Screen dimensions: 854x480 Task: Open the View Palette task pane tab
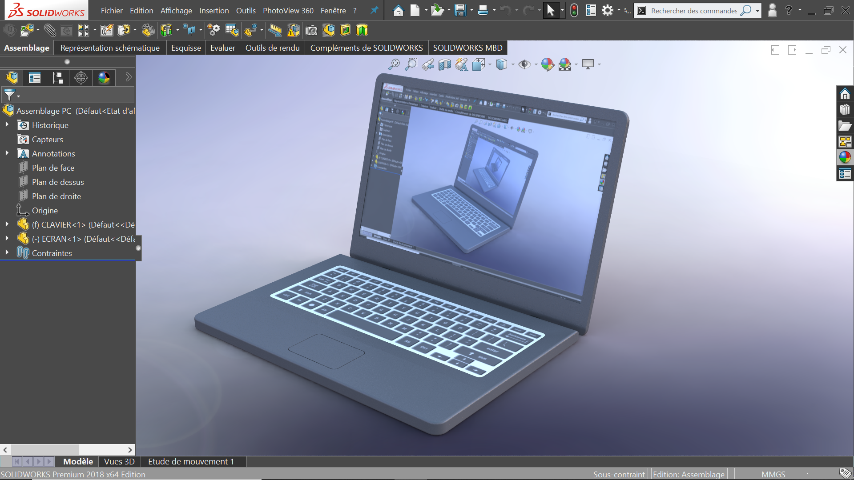coord(845,142)
